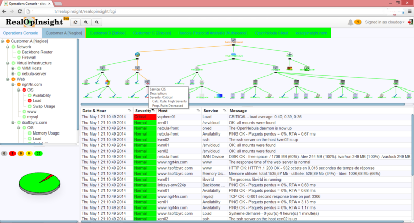Viewport: 414px width, 223px height.
Task: Click the blue database cylinder node in the map
Action: tap(219, 96)
